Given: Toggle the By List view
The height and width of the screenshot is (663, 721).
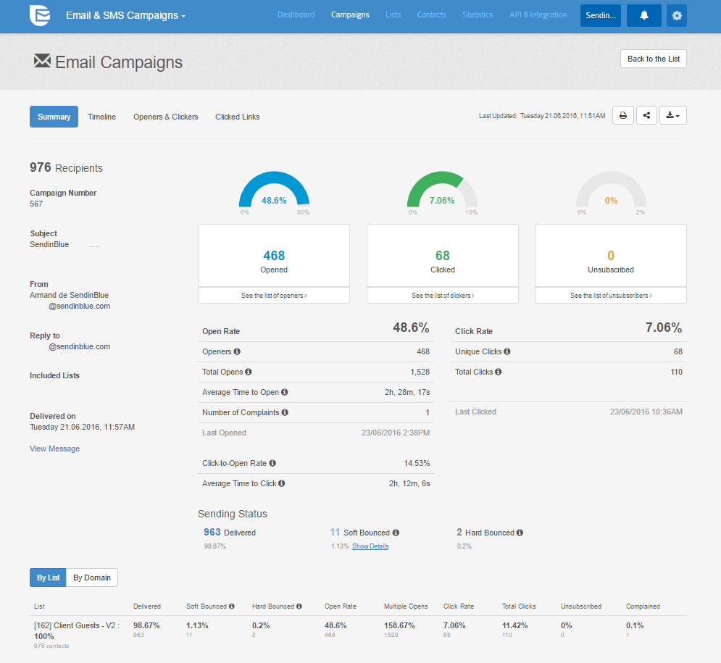Looking at the screenshot, I should click(48, 577).
